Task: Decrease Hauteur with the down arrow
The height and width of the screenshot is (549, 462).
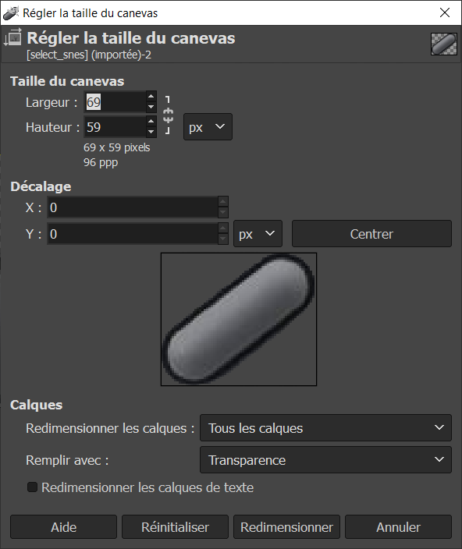Action: (x=151, y=132)
